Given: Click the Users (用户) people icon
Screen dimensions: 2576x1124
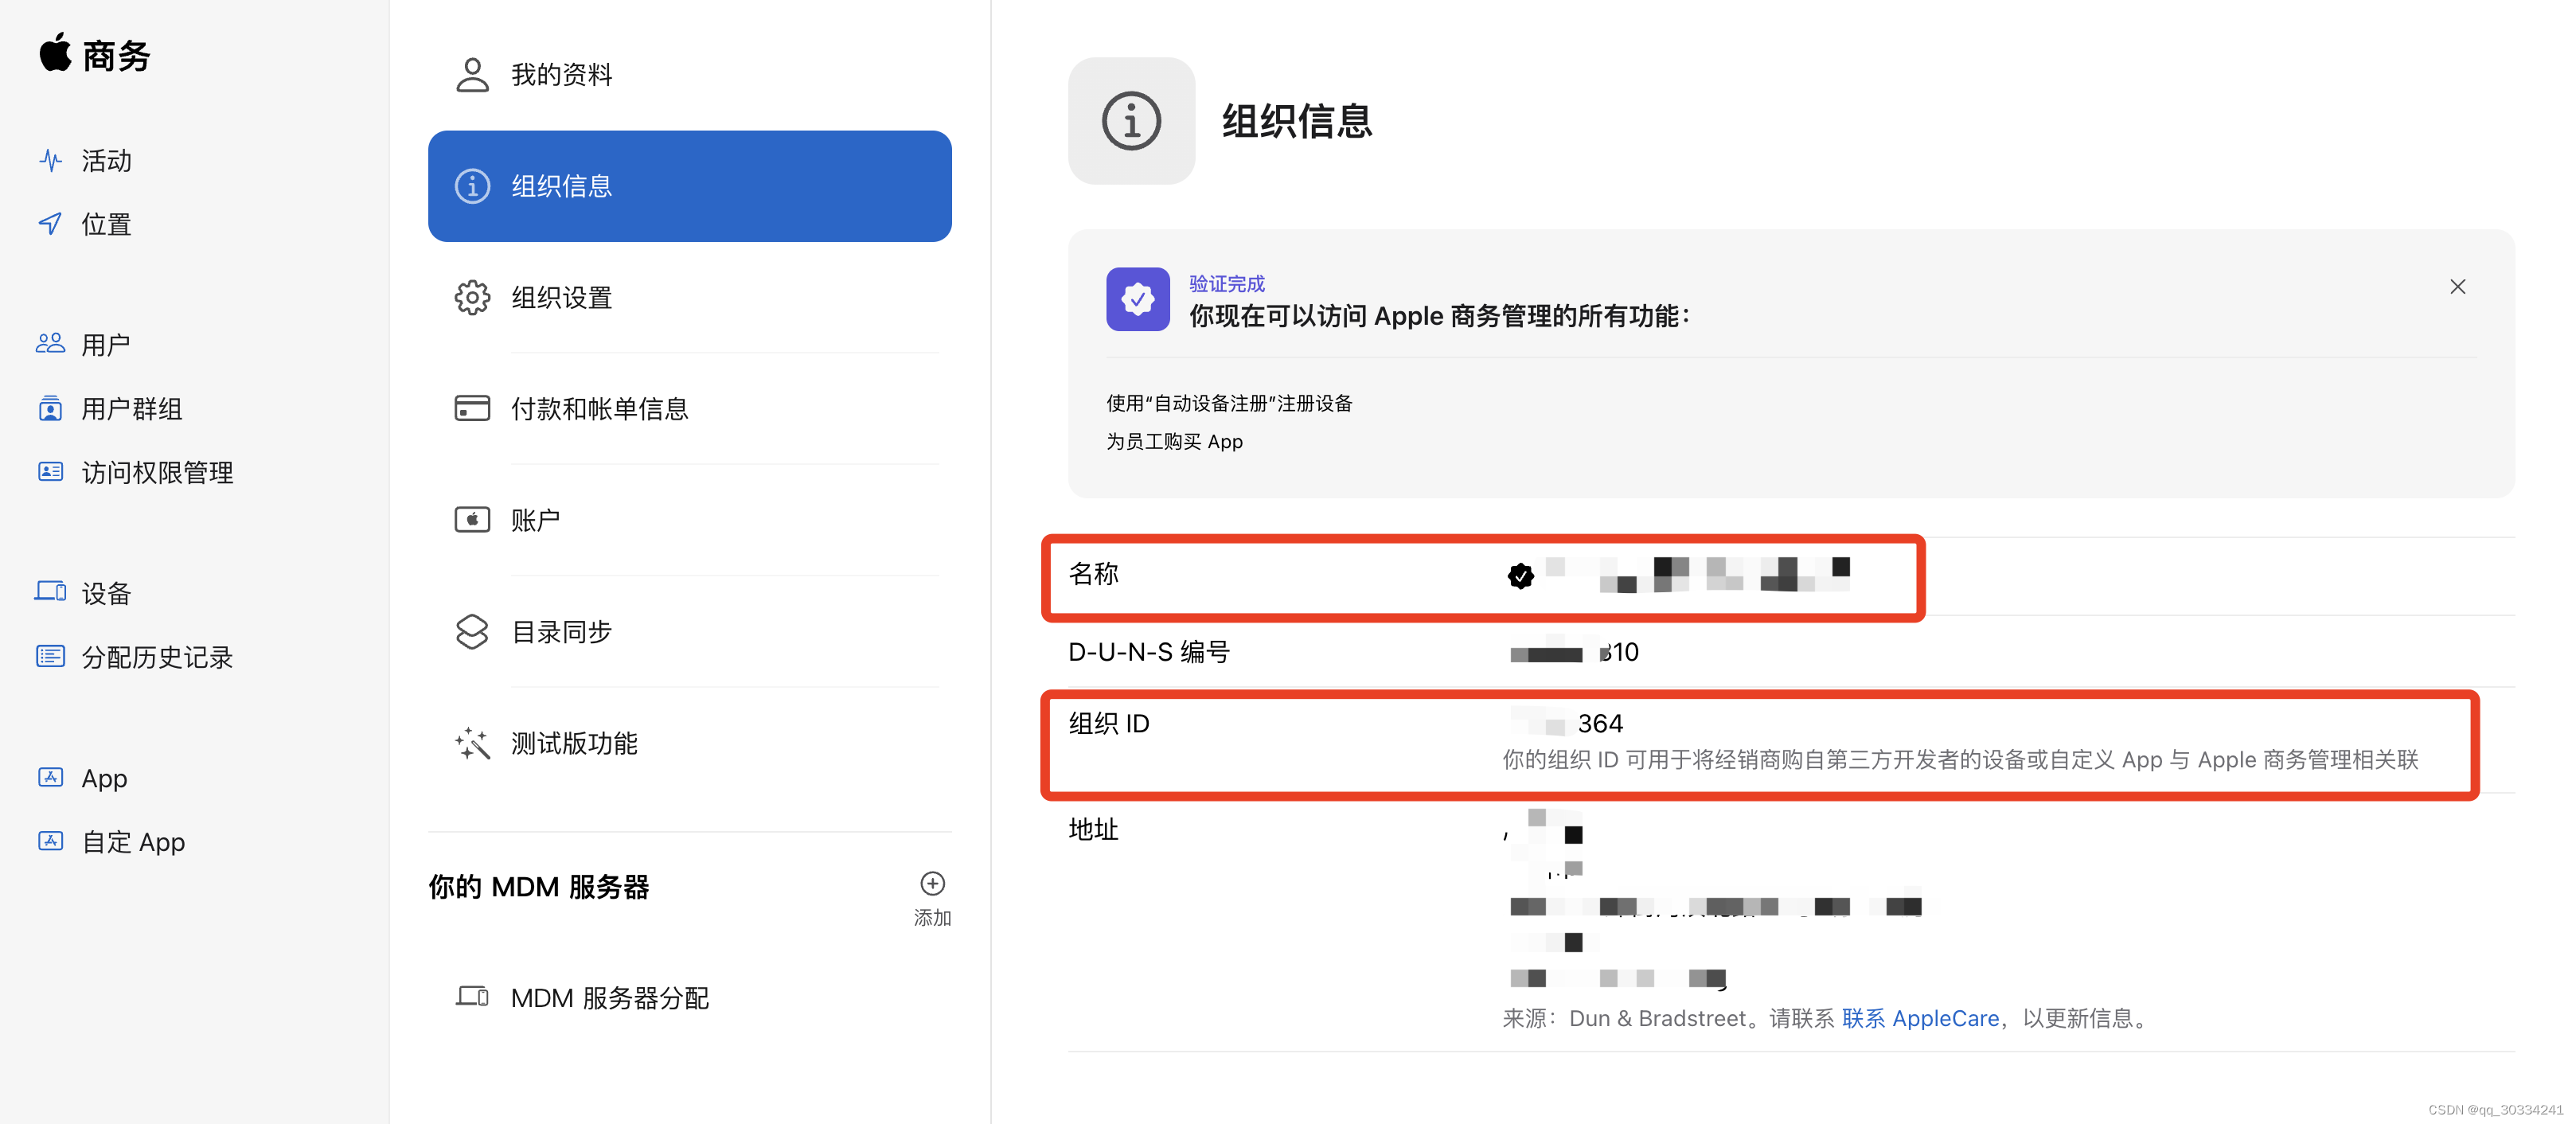Looking at the screenshot, I should (x=50, y=344).
